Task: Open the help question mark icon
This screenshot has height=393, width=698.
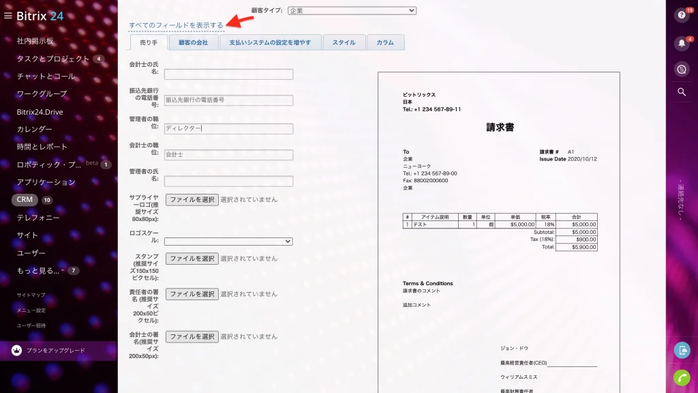Action: tap(682, 15)
